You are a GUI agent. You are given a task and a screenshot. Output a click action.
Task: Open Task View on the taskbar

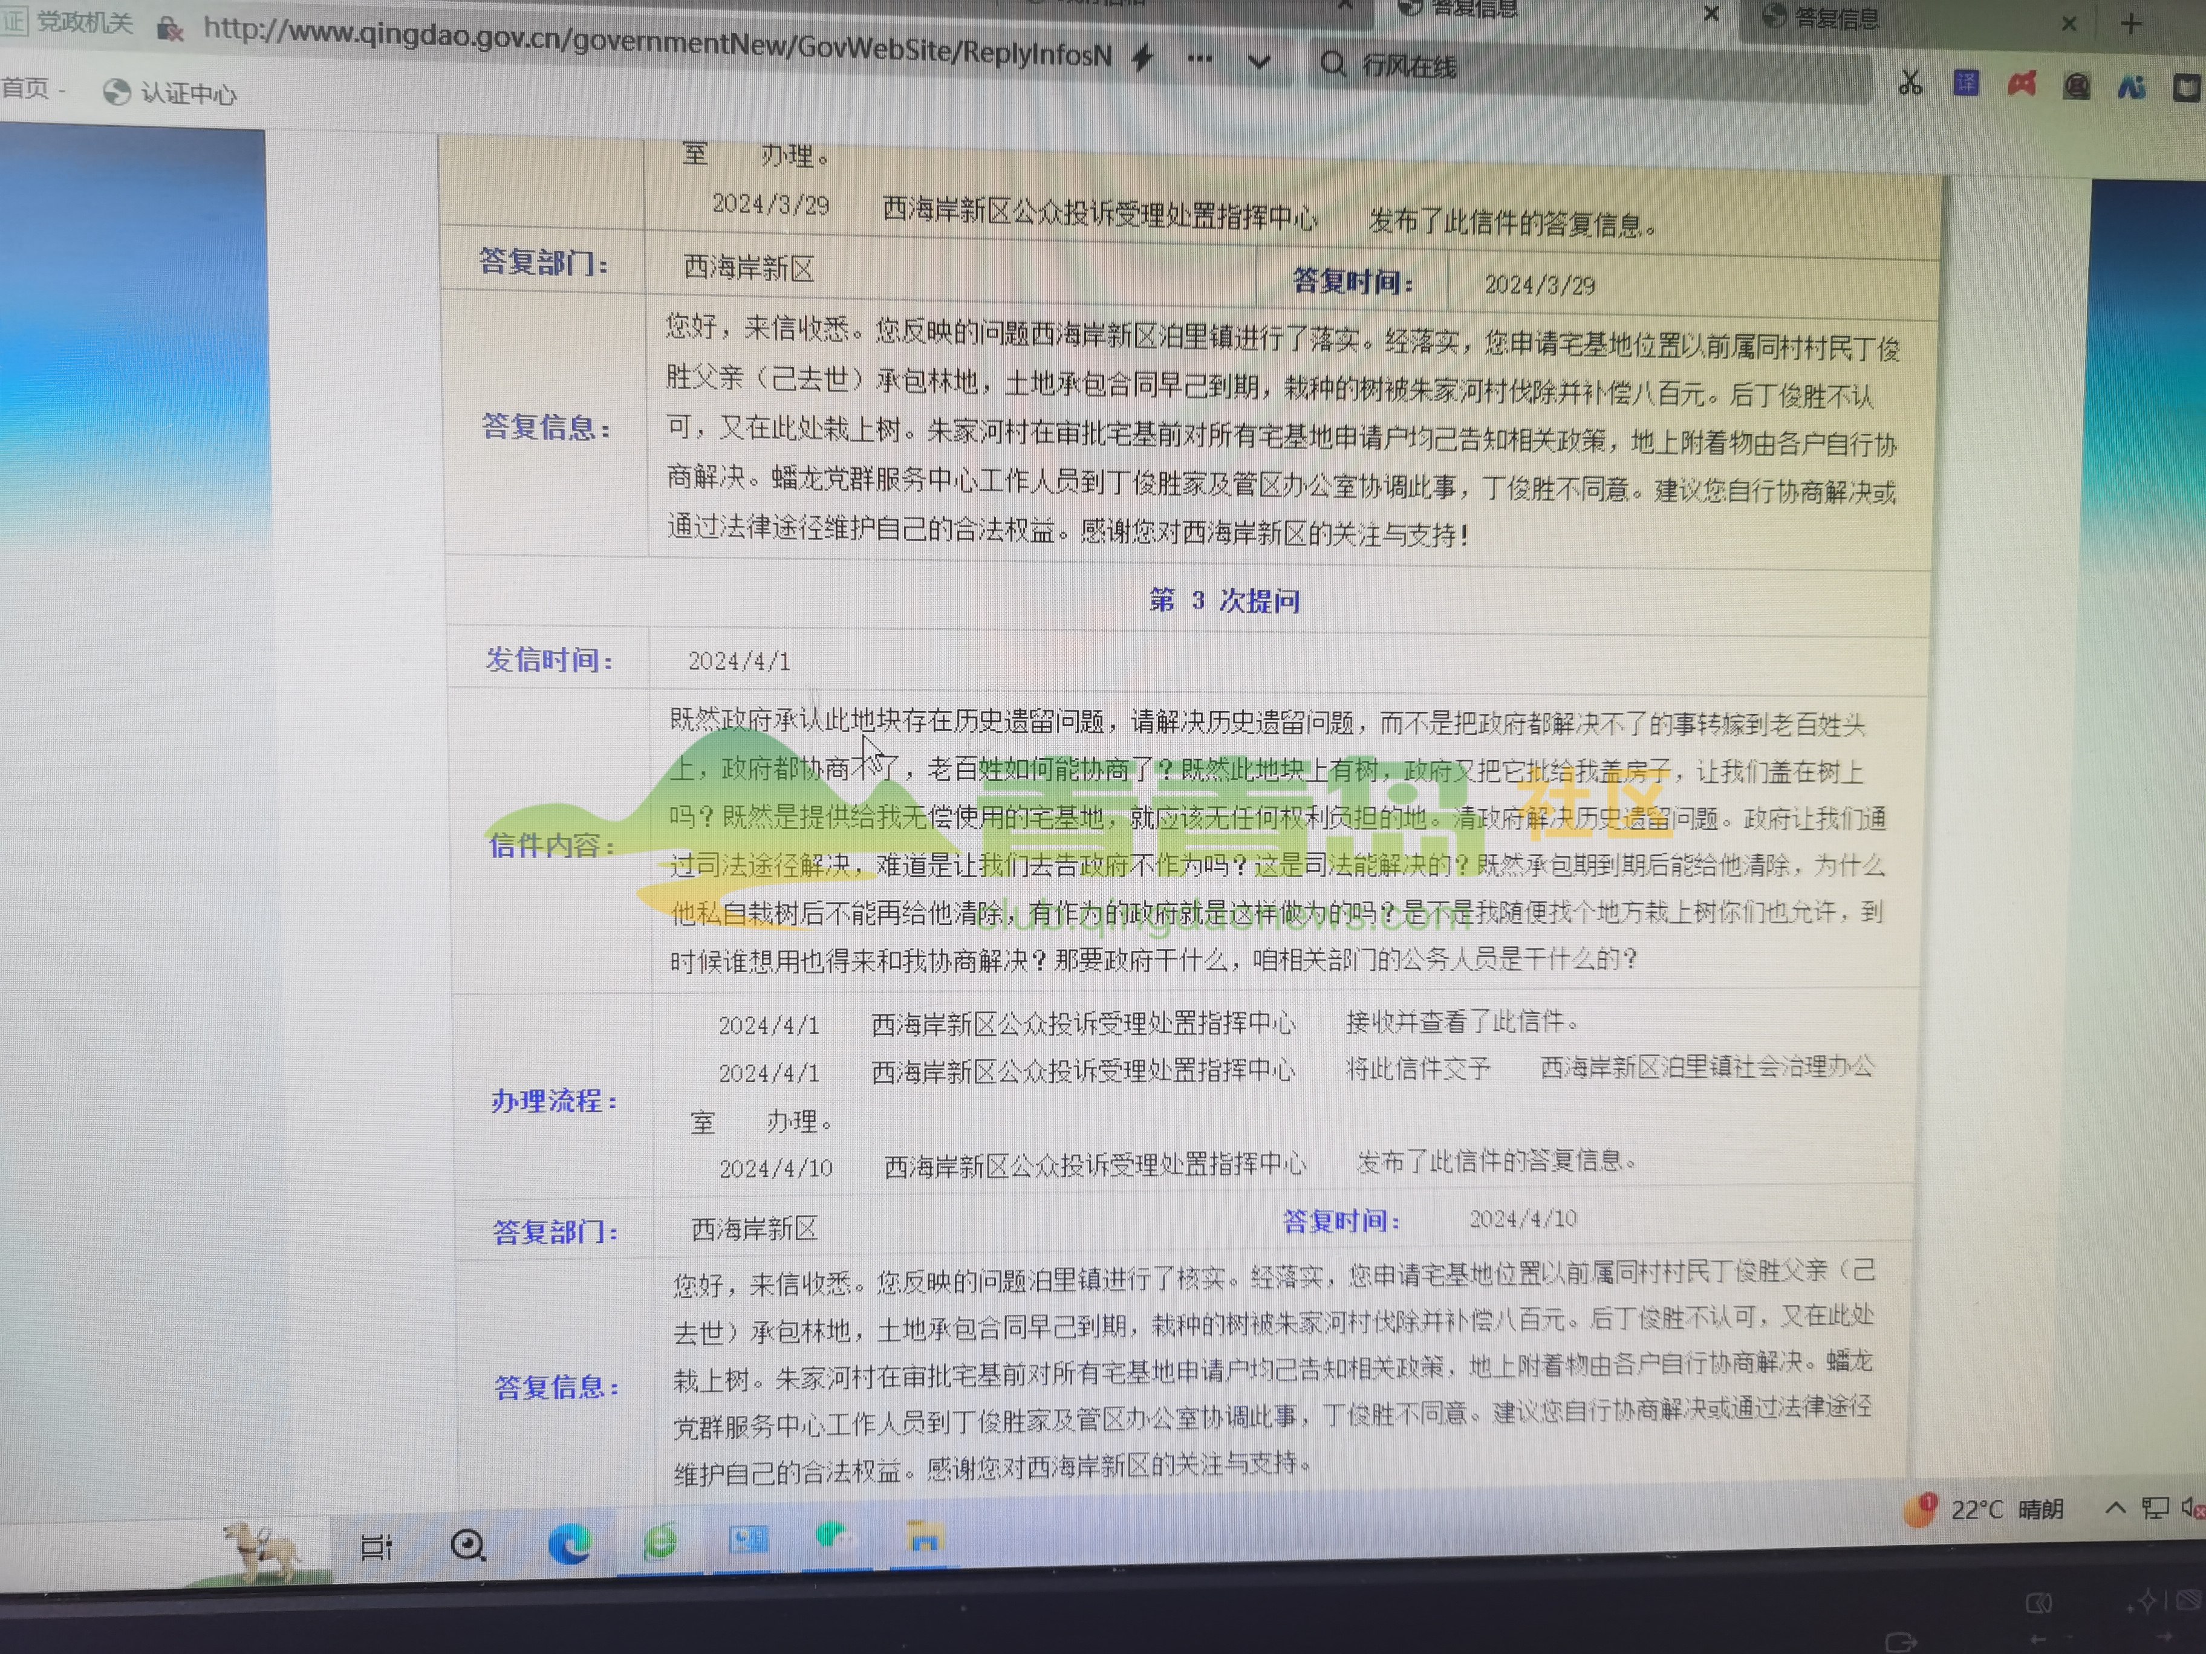pyautogui.click(x=376, y=1546)
